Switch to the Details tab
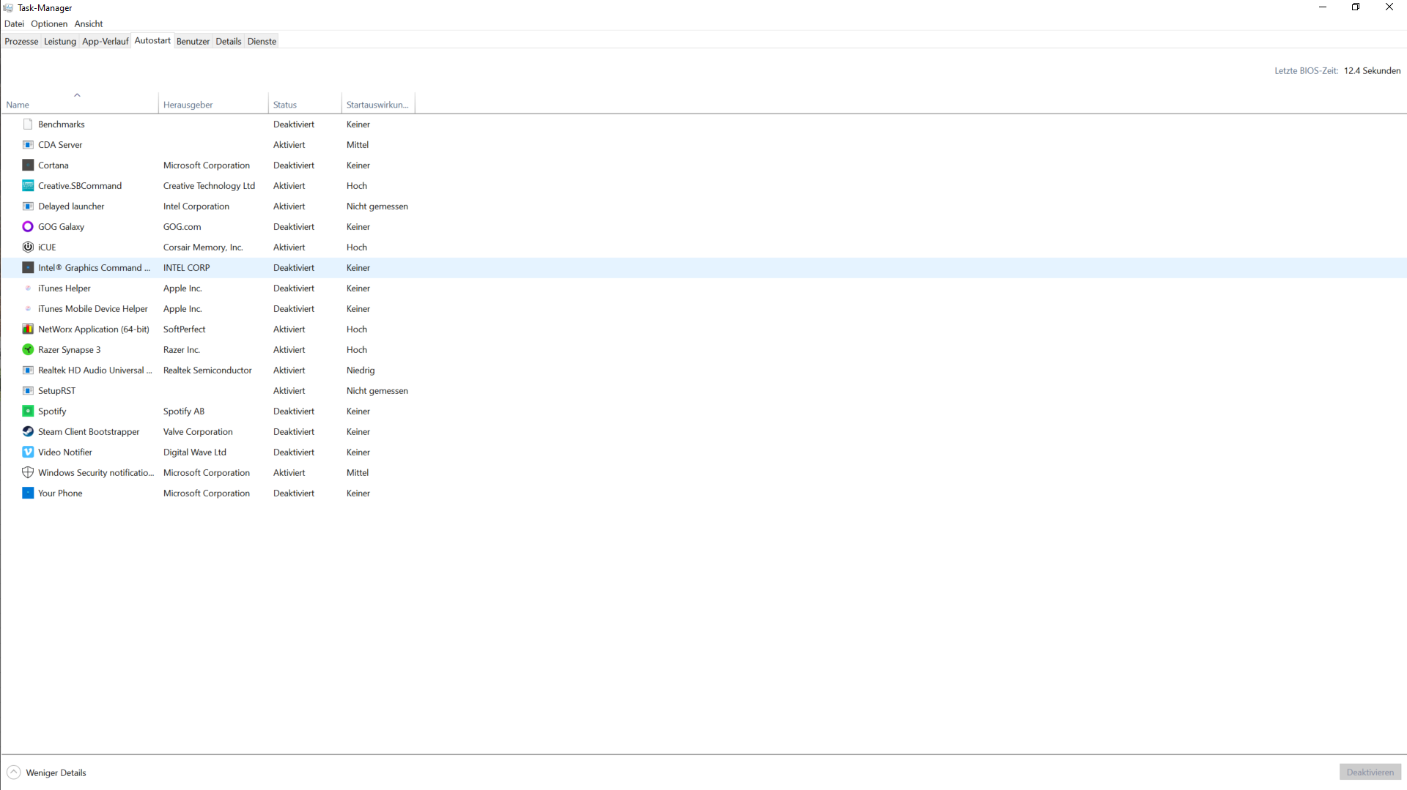1407x790 pixels. click(x=229, y=42)
